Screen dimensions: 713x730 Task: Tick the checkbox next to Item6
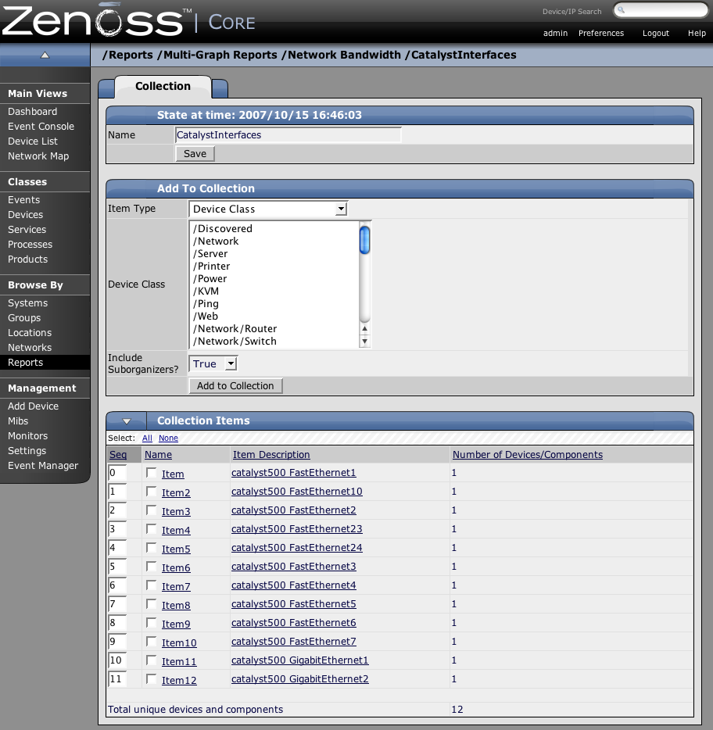(x=151, y=566)
